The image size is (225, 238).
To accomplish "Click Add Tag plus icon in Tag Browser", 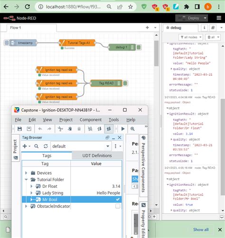I will click(x=25, y=146).
